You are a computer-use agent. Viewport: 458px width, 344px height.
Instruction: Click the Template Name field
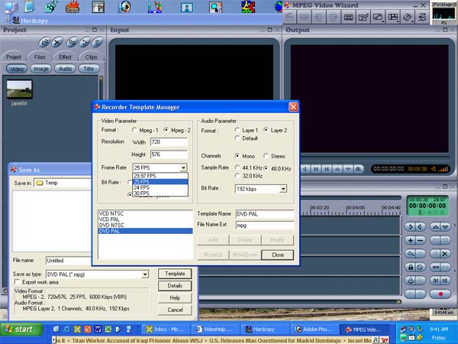265,214
